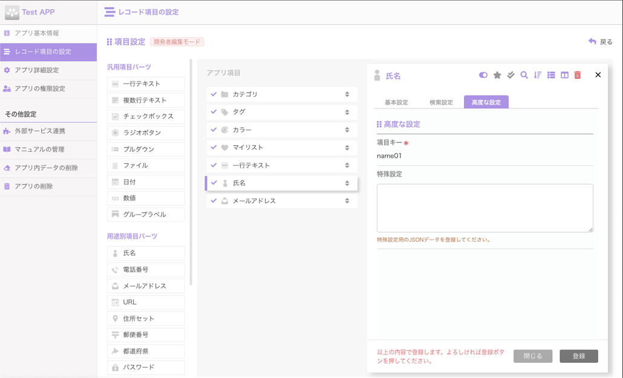Select the 数値 part
Image resolution: width=623 pixels, height=378 pixels.
[x=146, y=198]
